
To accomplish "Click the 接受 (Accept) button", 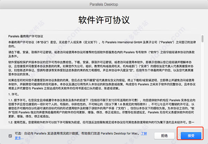I will (191, 136).
